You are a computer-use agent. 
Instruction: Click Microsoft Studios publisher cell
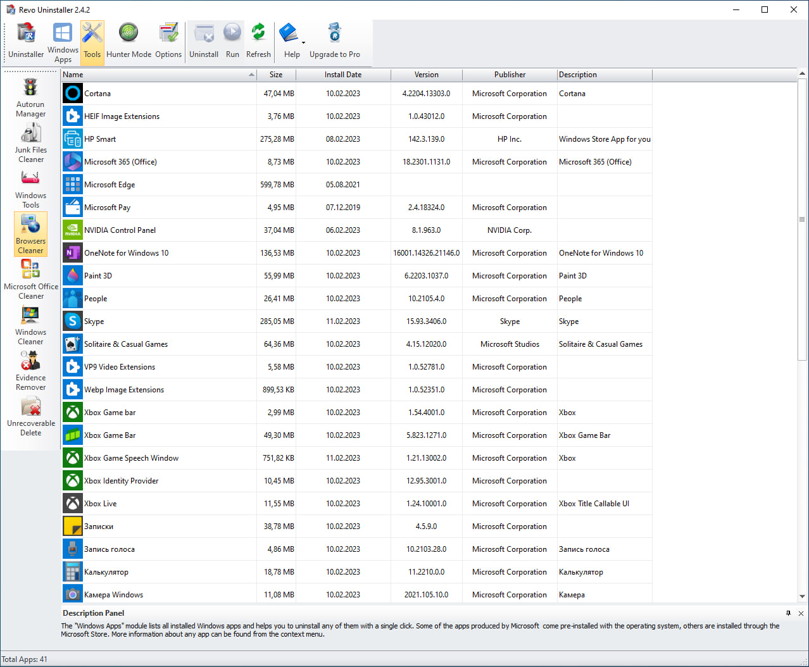pos(510,344)
